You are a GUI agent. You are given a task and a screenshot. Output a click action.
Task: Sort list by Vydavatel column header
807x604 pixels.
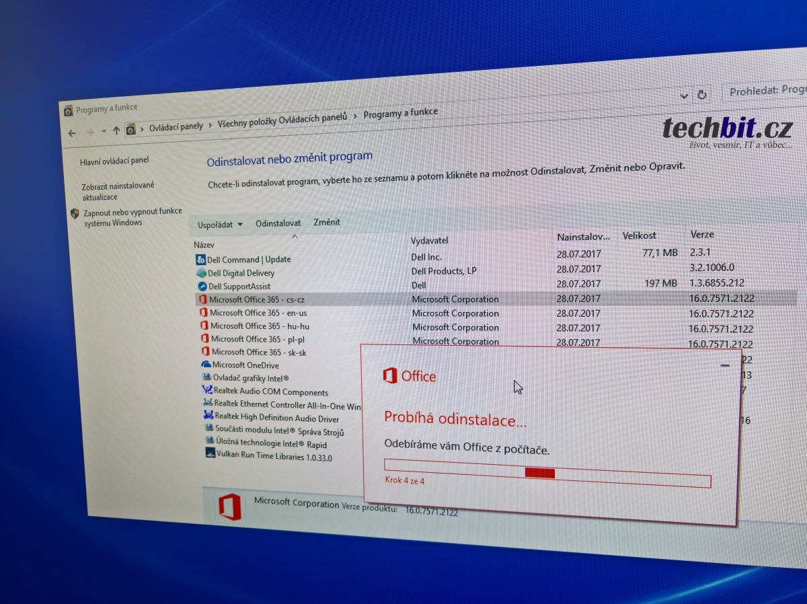pos(429,240)
